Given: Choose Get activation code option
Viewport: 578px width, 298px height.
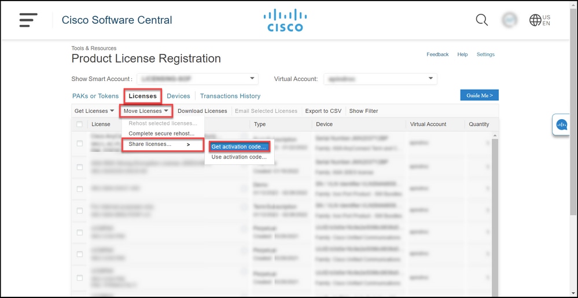Looking at the screenshot, I should point(239,146).
